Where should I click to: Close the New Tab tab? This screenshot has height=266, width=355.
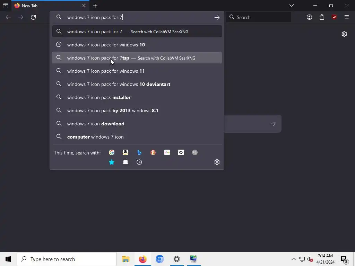point(84,6)
